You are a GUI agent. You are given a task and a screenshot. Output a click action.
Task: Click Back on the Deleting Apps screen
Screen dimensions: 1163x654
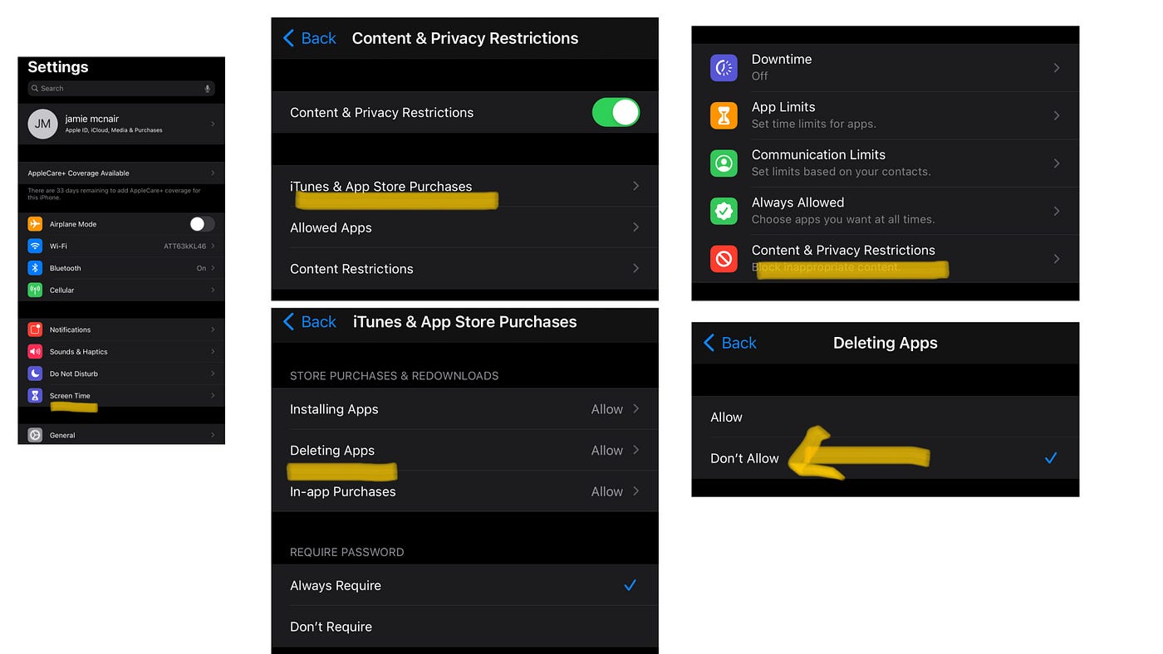click(729, 343)
